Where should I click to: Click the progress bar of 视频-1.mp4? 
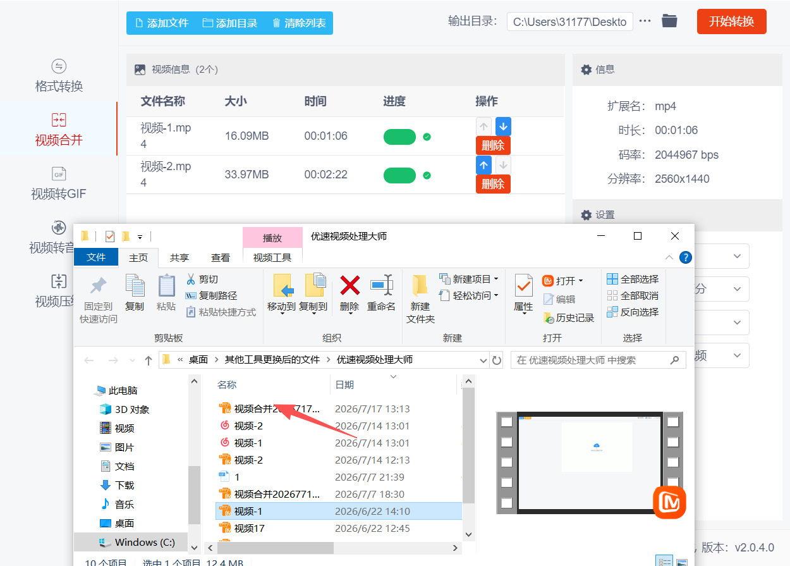point(399,137)
